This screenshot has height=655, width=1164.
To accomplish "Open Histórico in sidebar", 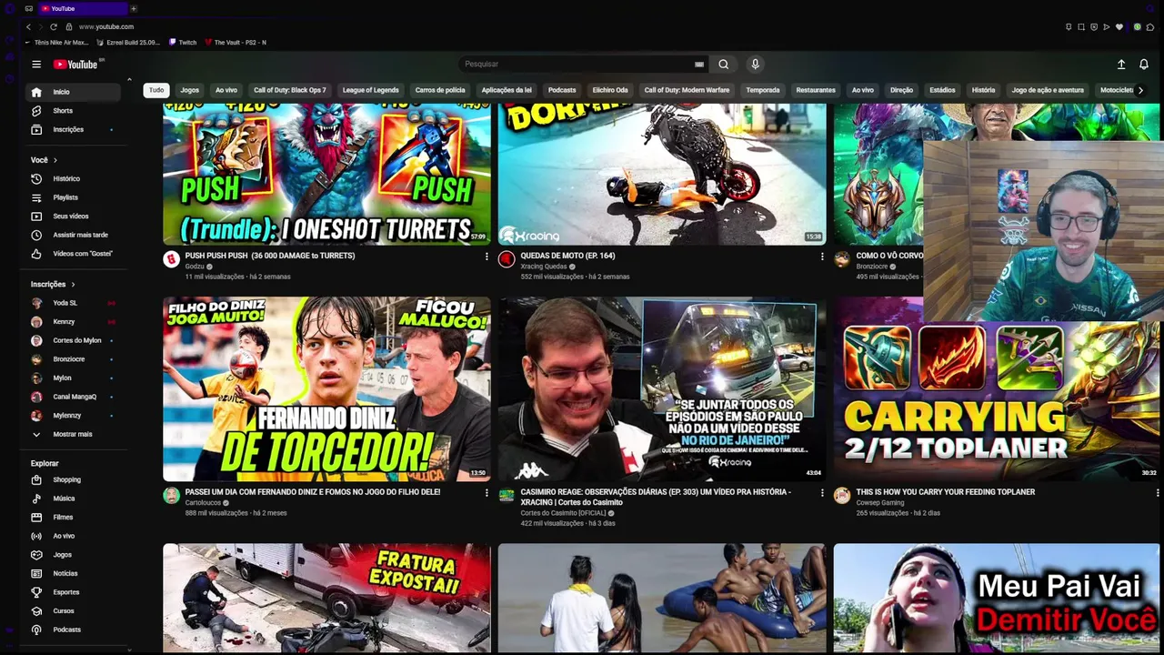I will click(73, 179).
